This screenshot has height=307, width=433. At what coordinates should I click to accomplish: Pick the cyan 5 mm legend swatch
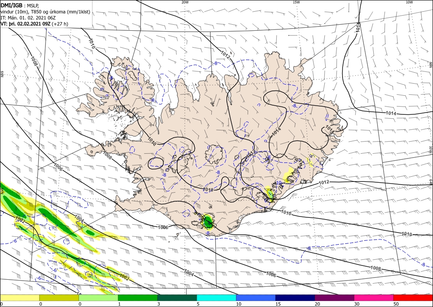coord(216,297)
